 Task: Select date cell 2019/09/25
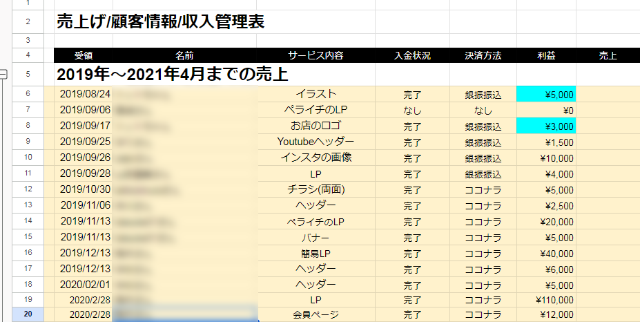[x=84, y=142]
